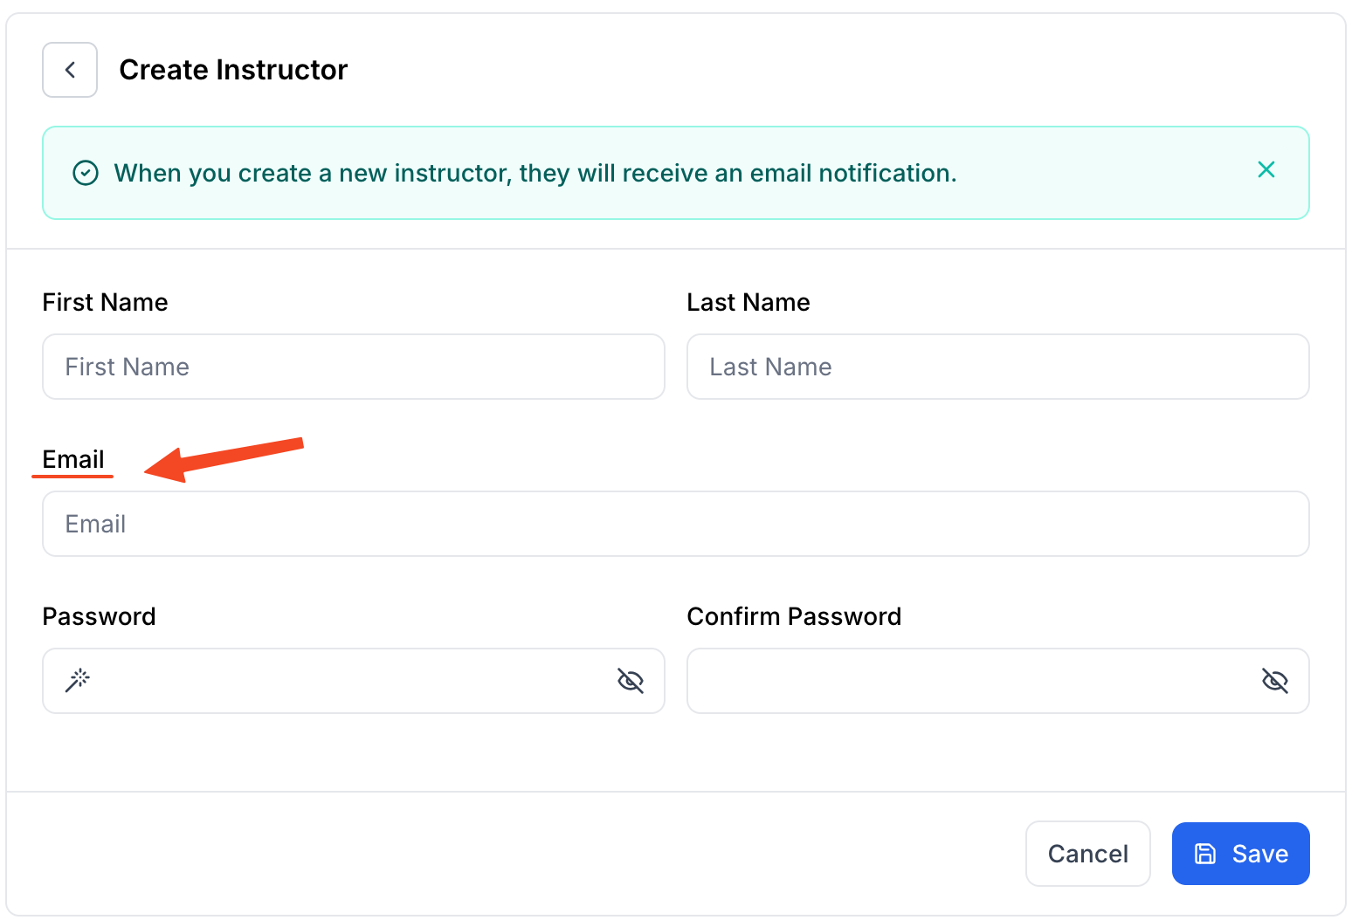Click the Email label
Image resolution: width=1352 pixels, height=920 pixels.
73,459
